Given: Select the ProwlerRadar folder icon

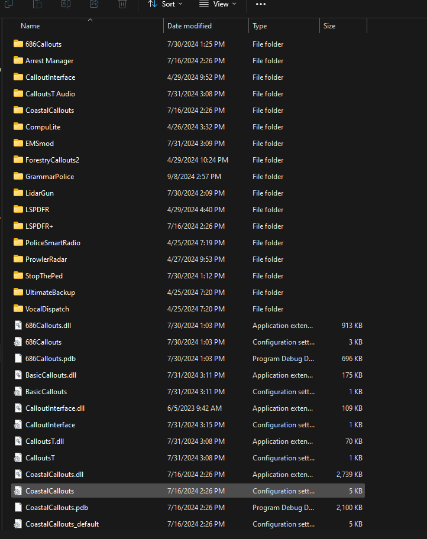Looking at the screenshot, I should [18, 259].
